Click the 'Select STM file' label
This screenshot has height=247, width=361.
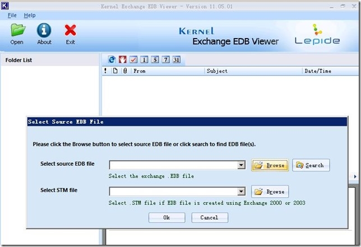click(59, 190)
